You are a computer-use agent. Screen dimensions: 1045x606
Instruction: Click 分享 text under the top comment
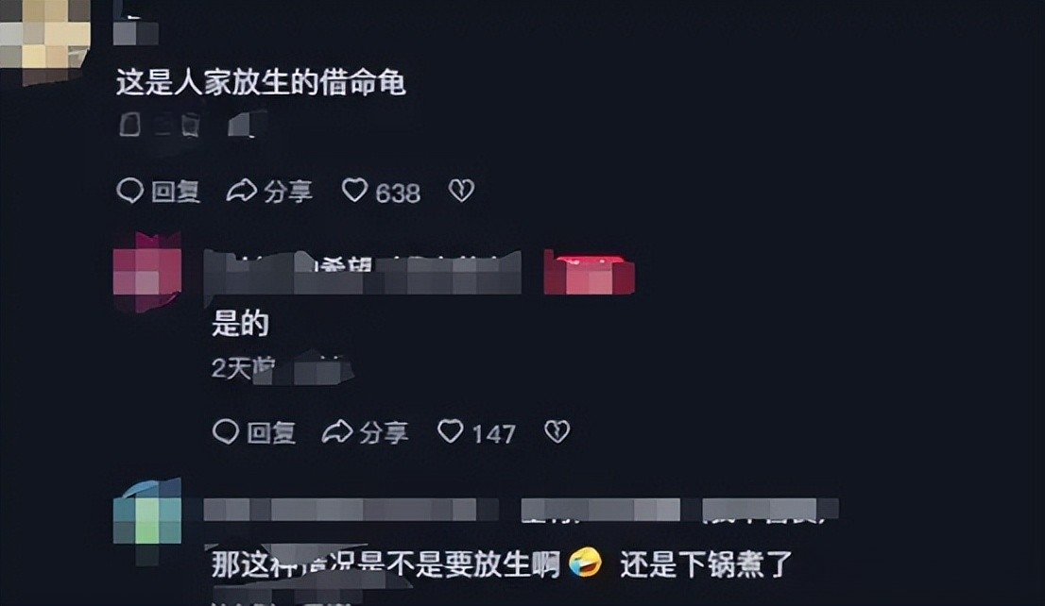point(288,192)
